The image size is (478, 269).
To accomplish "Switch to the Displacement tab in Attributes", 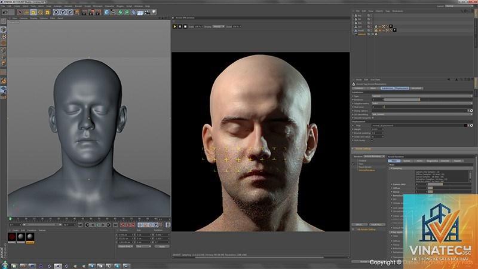I will tap(402, 88).
